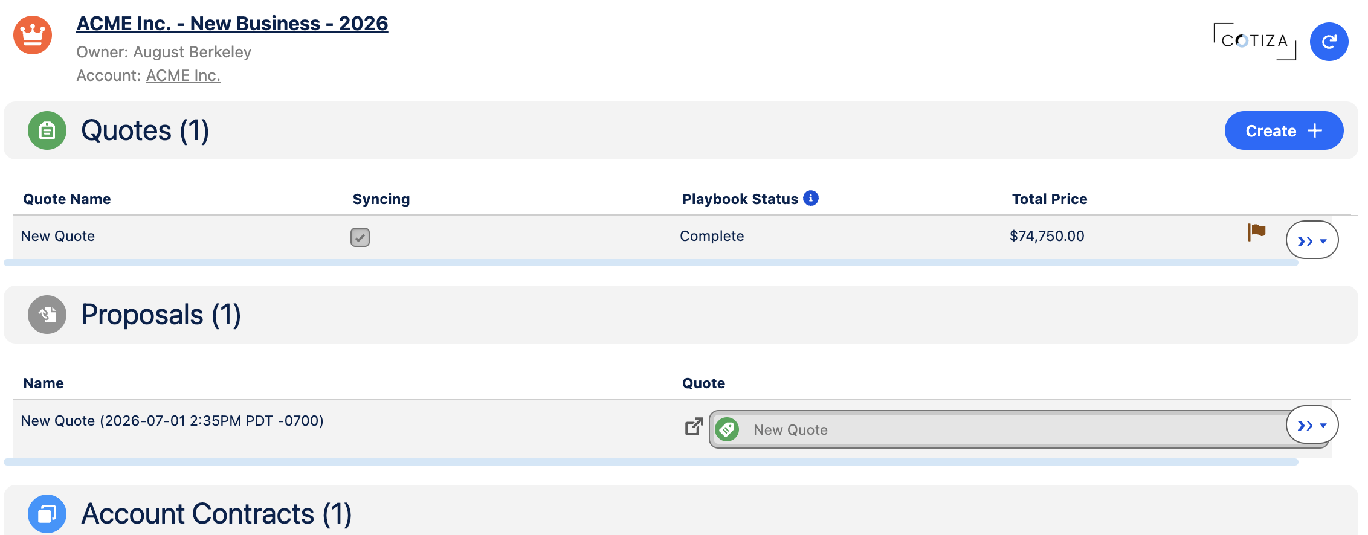Open ACME Inc. - New Business - 2026 link
Screen dimensions: 1368x535
pyautogui.click(x=232, y=24)
